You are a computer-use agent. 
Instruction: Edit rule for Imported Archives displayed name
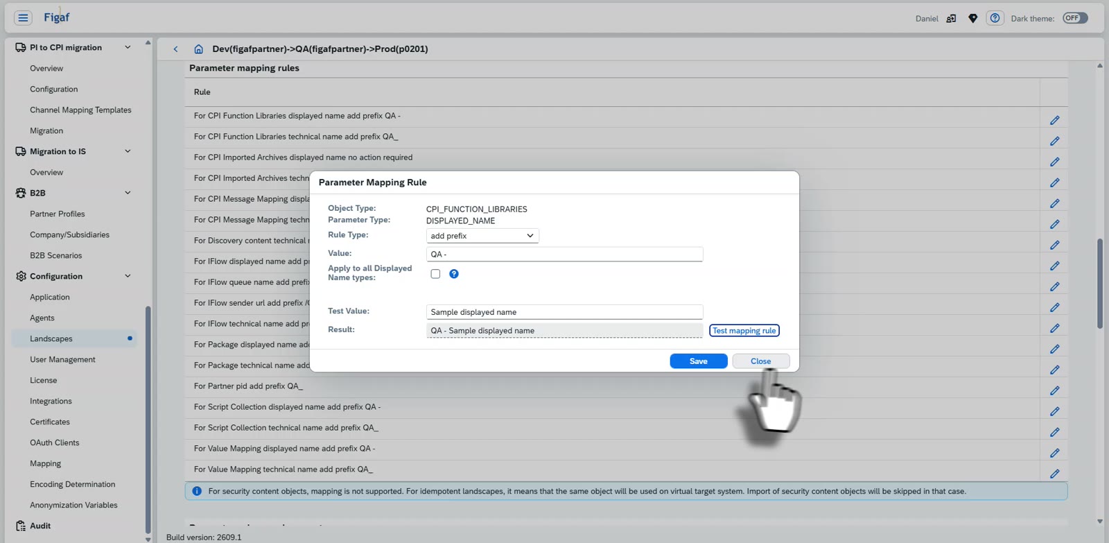pos(1054,162)
